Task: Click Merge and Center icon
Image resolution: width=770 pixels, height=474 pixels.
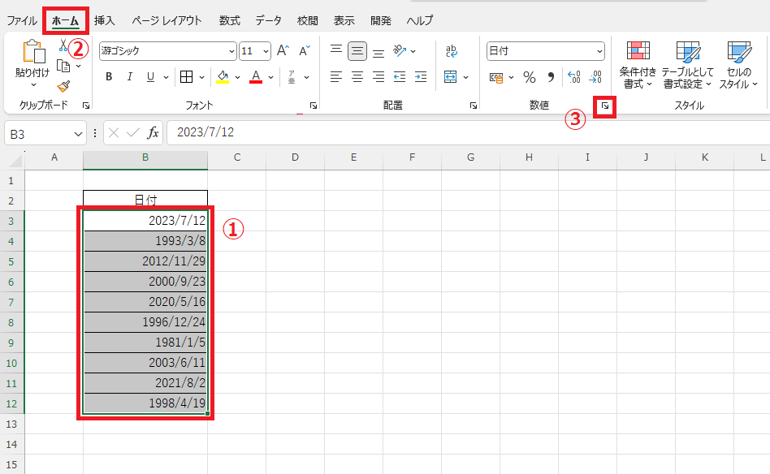Action: (450, 77)
